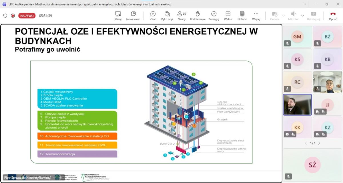Viewport: 343px width, 183px height.
Task: Click the Udostępnij share icon
Action: (314, 15)
